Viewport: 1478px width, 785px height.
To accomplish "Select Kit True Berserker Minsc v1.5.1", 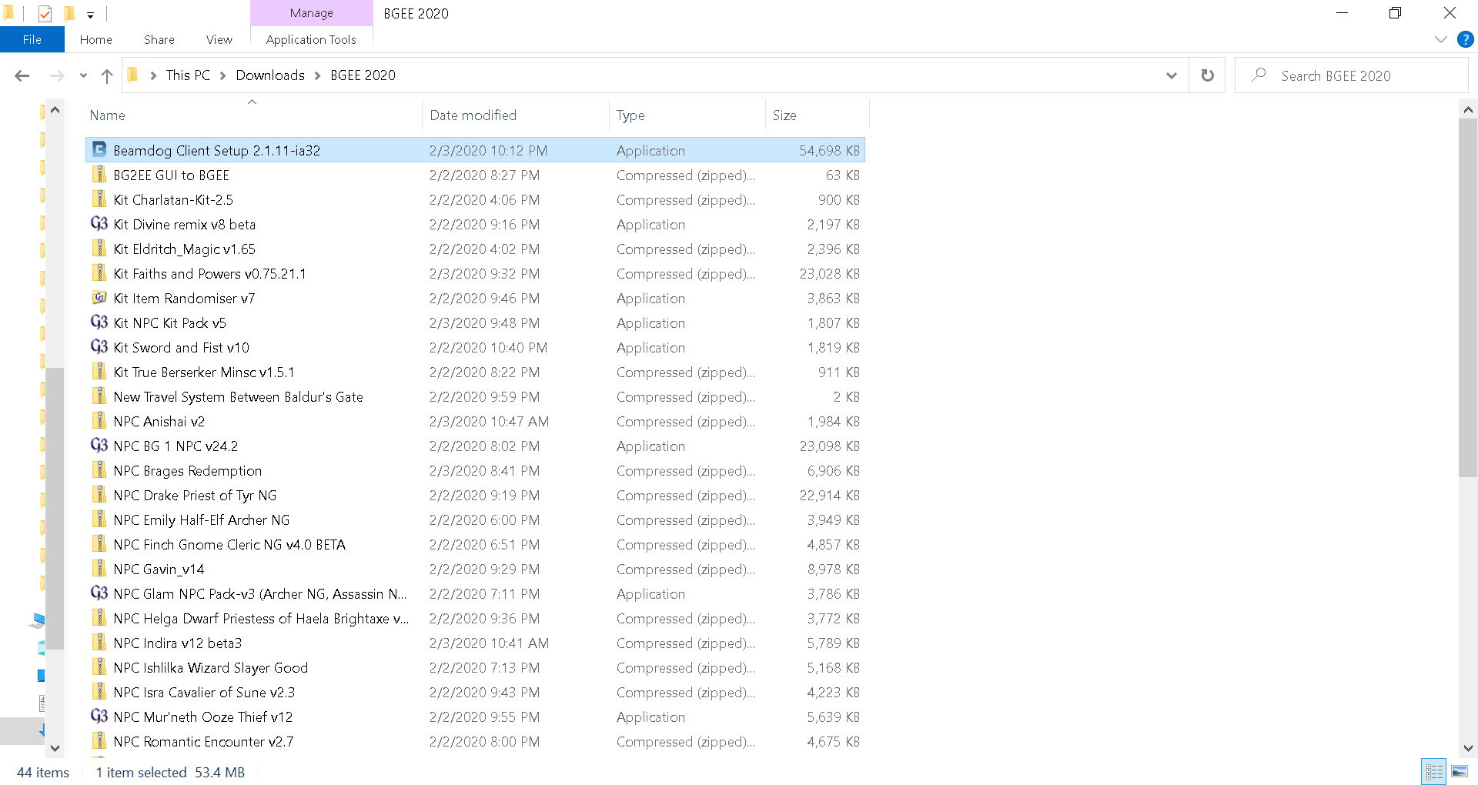I will pos(475,372).
